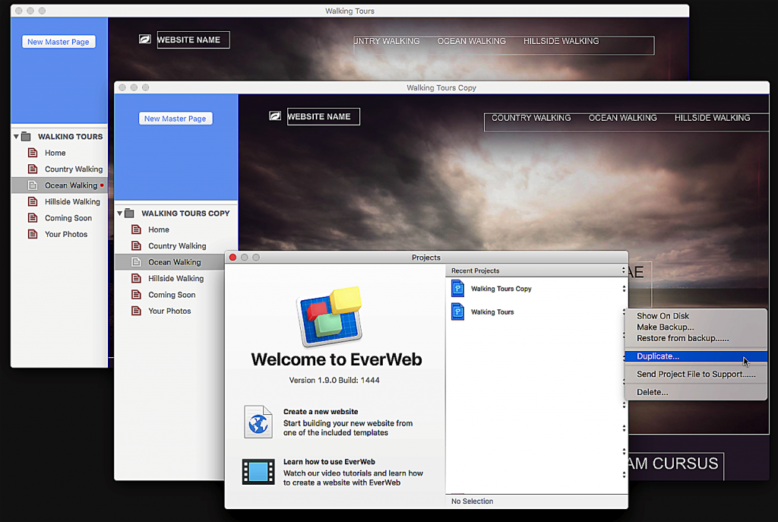778x522 pixels.
Task: Click Home page icon in Walking Tours Copy sidebar
Action: (136, 229)
